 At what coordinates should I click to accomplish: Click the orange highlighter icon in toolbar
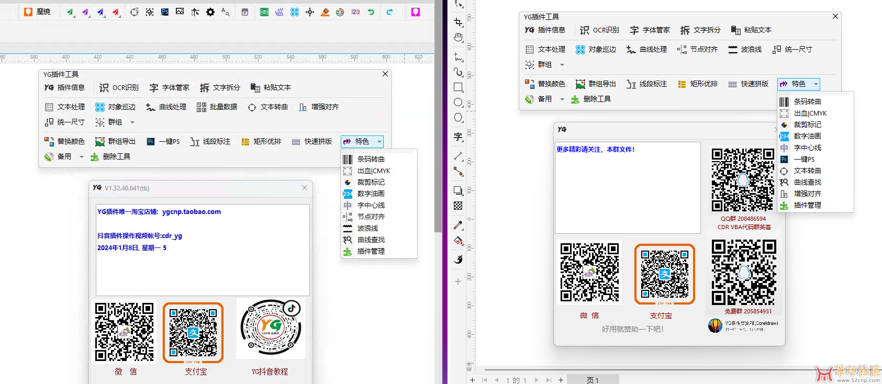(325, 12)
